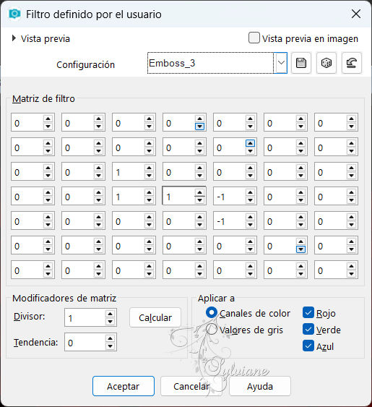
Task: Increase the Divisor value with up arrow
Action: click(110, 314)
